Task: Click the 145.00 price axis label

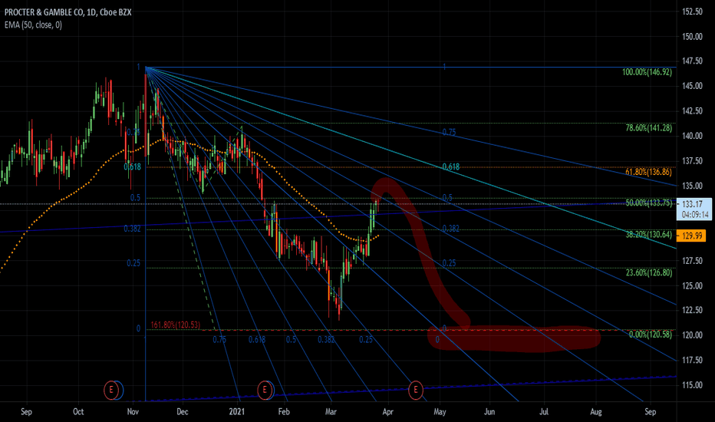Action: [692, 86]
